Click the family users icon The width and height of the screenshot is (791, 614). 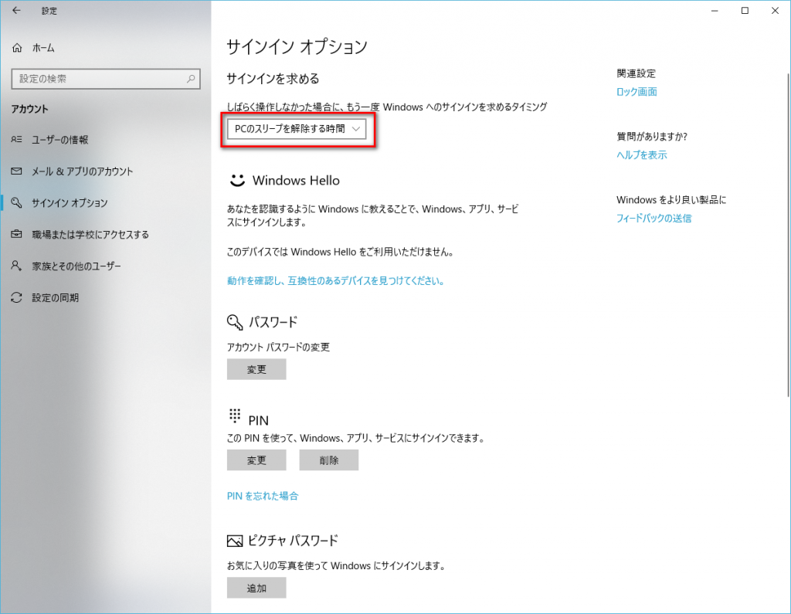17,266
